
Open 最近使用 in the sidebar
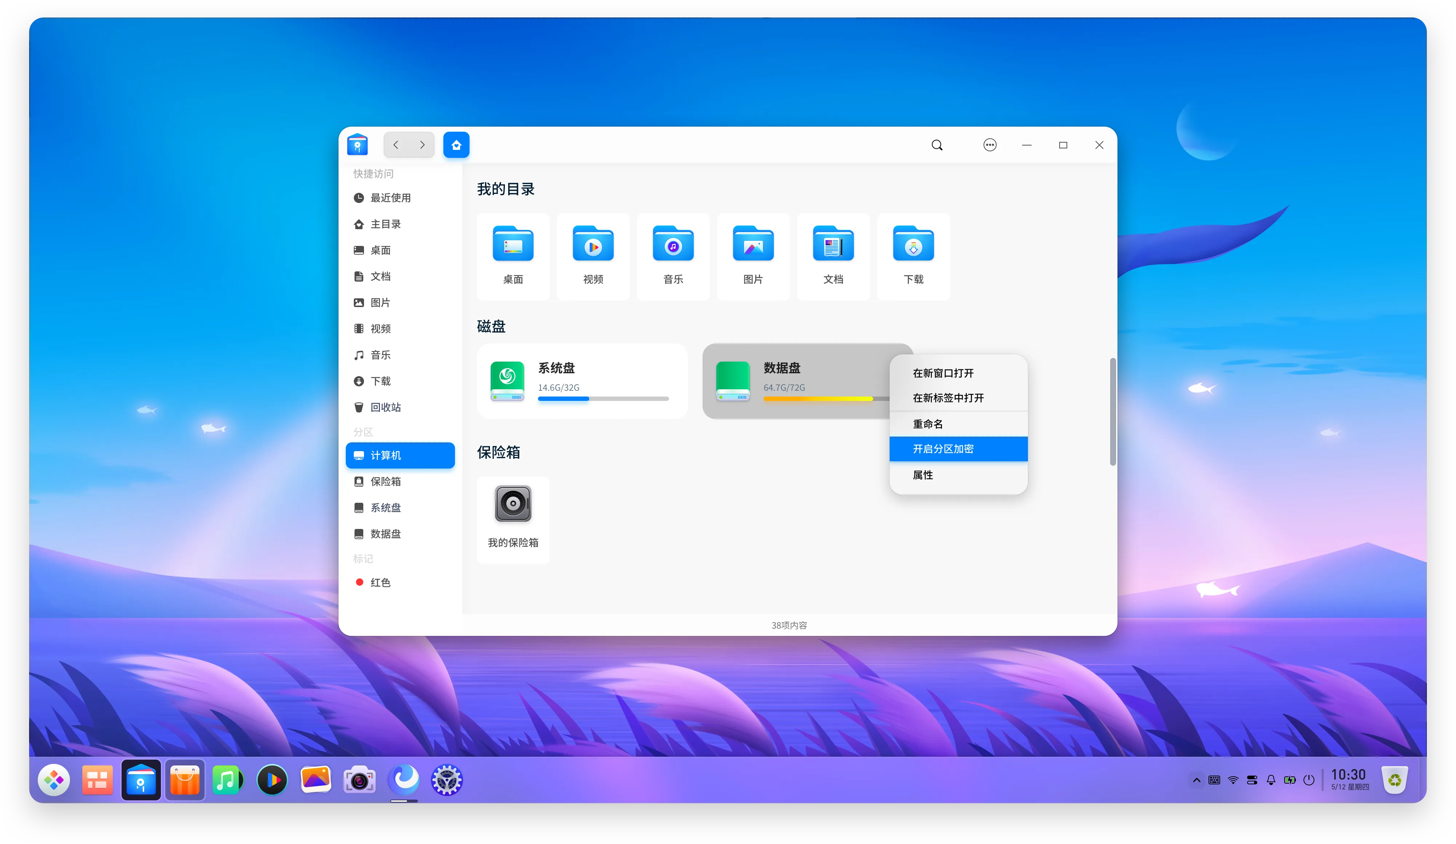pyautogui.click(x=400, y=198)
